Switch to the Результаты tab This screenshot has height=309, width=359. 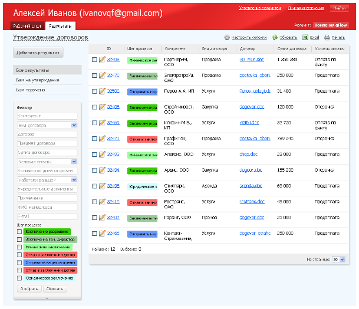(x=60, y=26)
